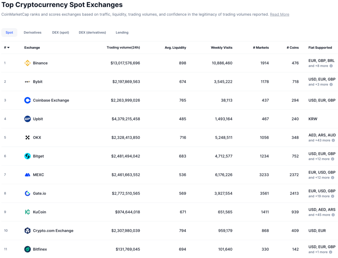Click the Binance exchange logo
The image size is (338, 258).
pos(28,63)
